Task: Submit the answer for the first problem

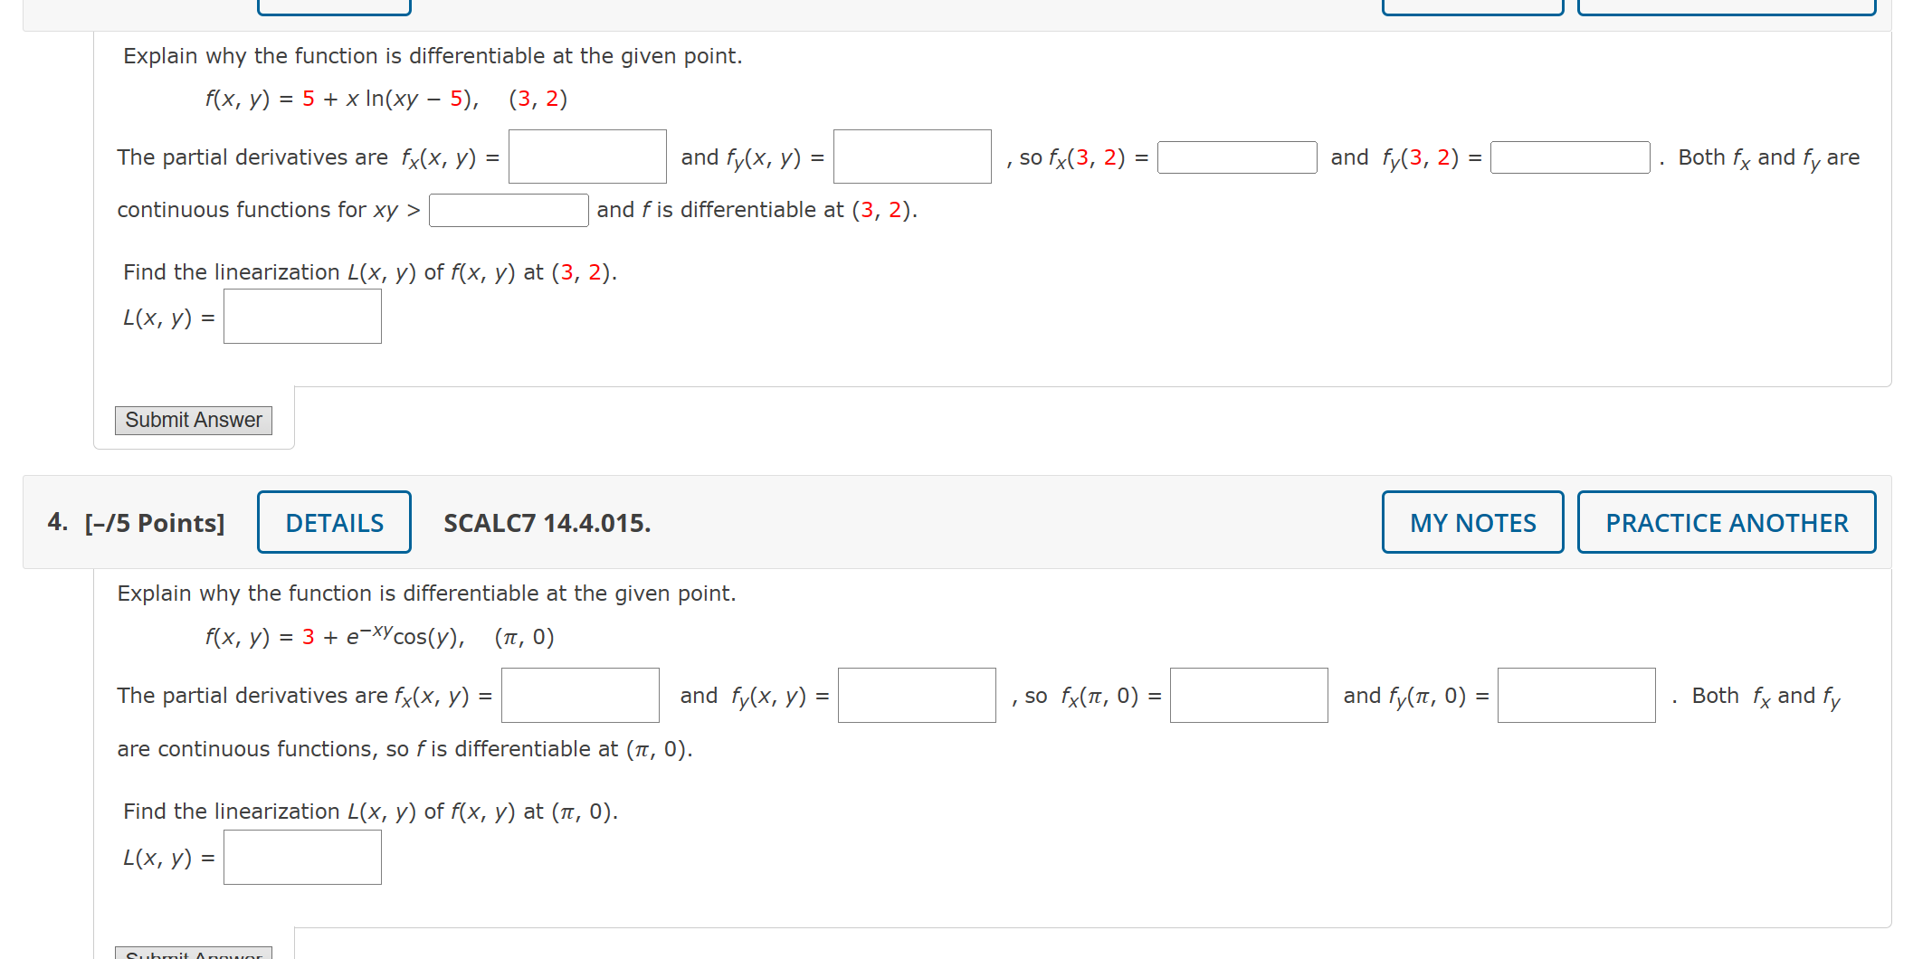Action: coord(193,420)
